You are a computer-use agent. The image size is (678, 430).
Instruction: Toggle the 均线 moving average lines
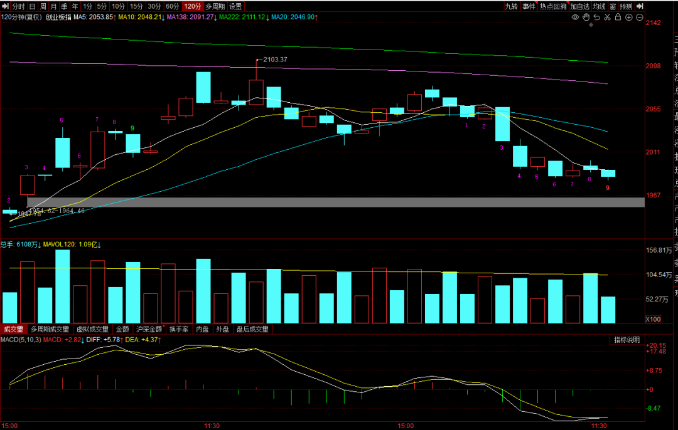(x=599, y=6)
